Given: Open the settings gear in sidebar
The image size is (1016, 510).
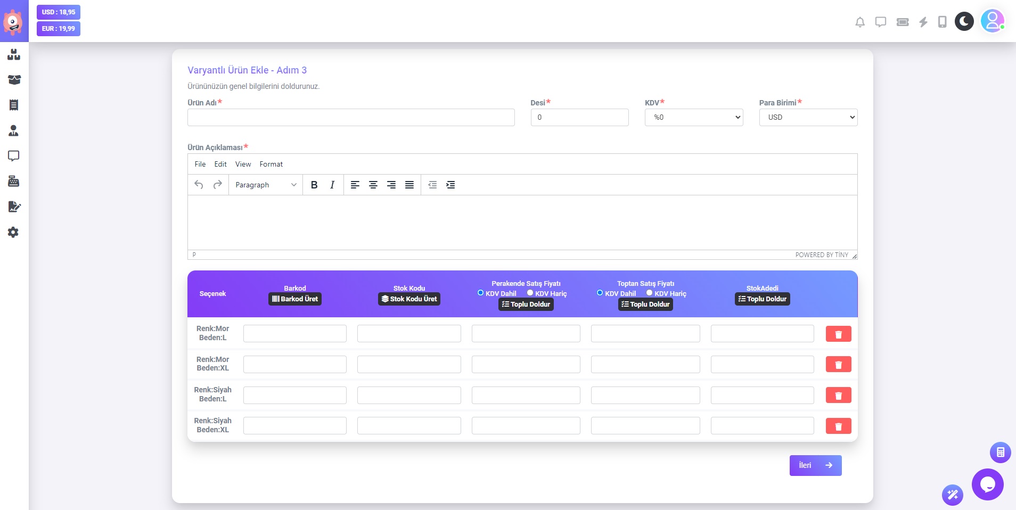Looking at the screenshot, I should point(13,232).
